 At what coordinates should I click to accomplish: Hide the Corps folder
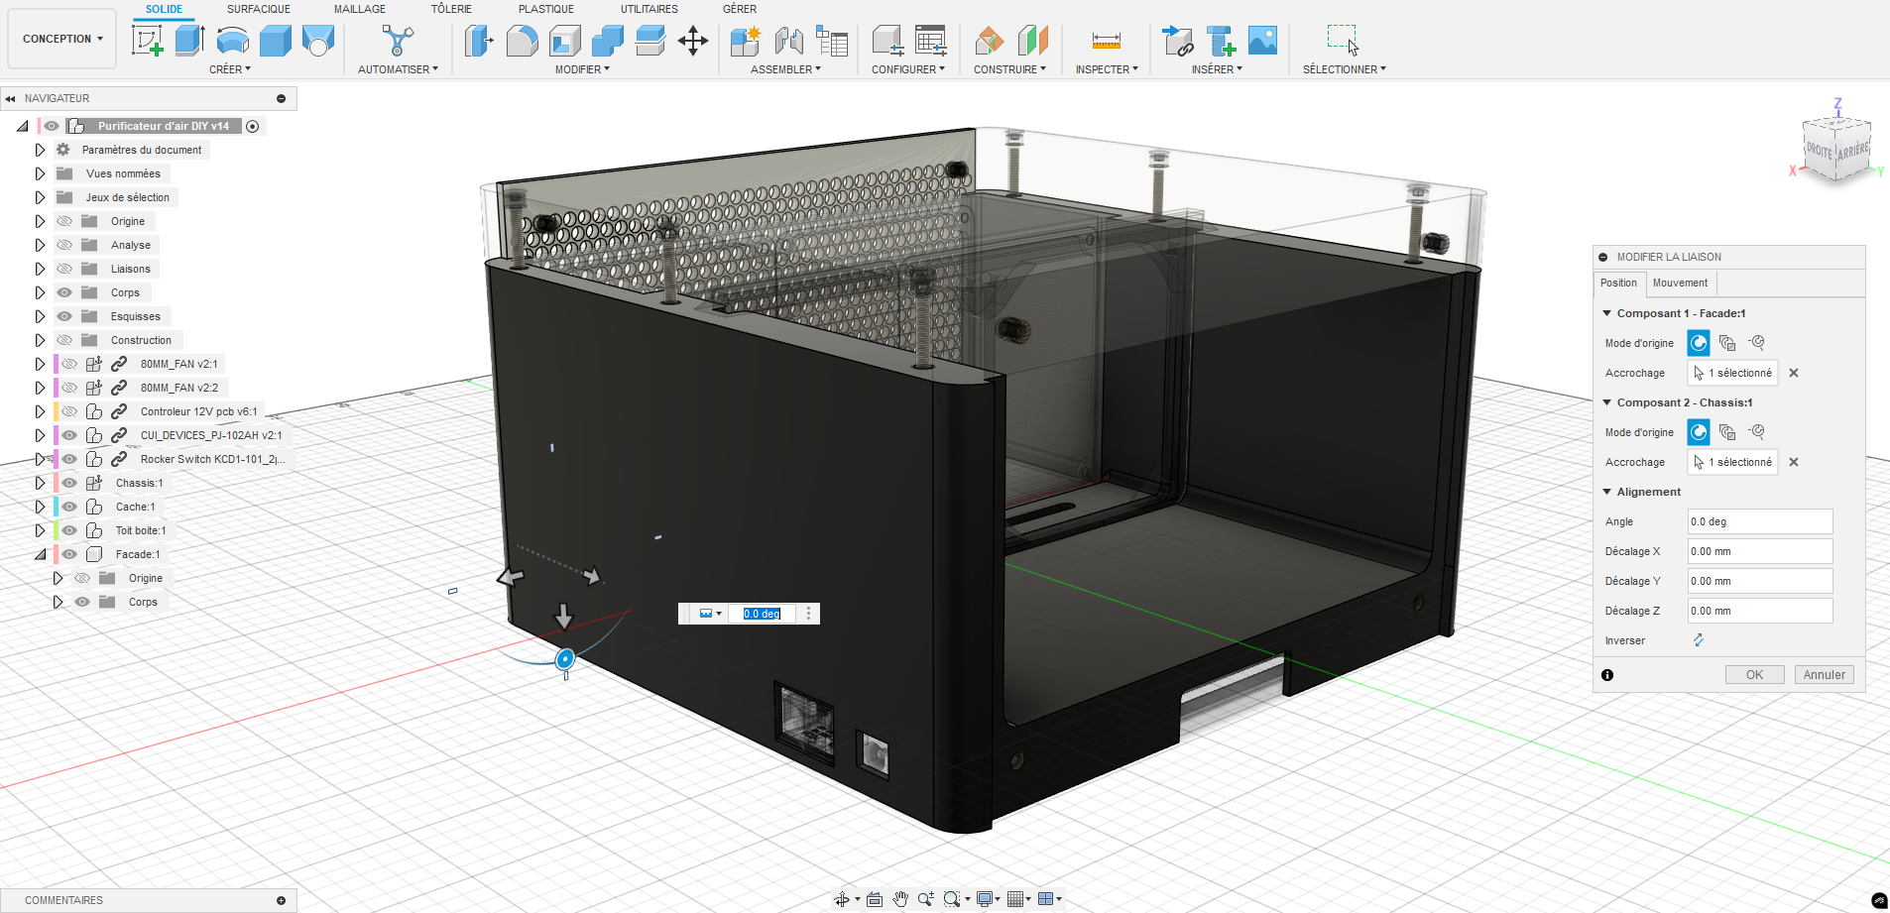point(65,292)
